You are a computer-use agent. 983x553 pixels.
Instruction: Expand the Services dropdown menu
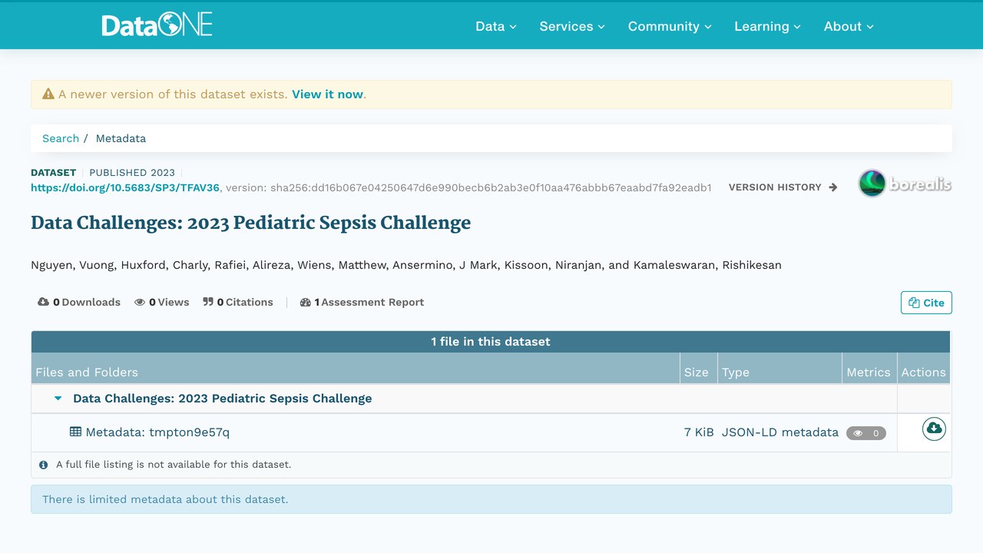click(x=572, y=26)
